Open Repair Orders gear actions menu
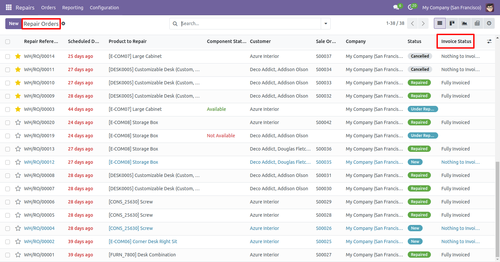Image resolution: width=500 pixels, height=262 pixels. click(x=63, y=24)
